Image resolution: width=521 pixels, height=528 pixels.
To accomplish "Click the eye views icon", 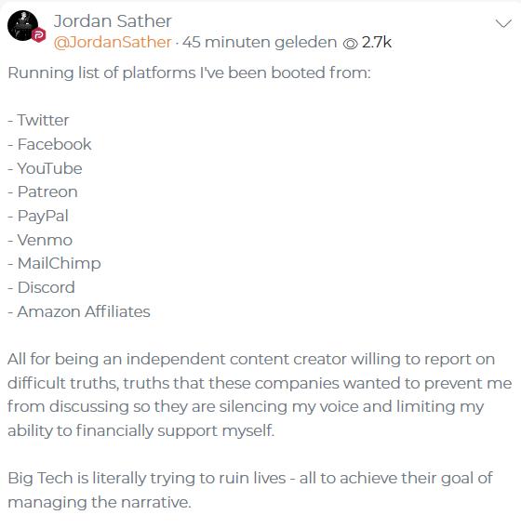I will pos(350,44).
